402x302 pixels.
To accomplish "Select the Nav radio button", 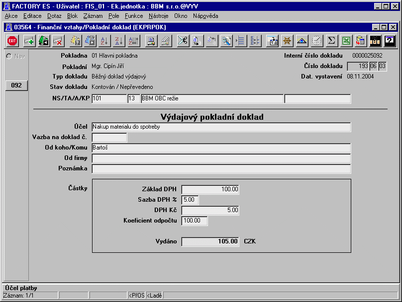I will (x=9, y=56).
